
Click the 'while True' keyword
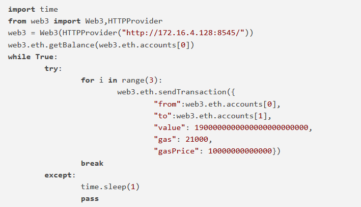point(33,57)
